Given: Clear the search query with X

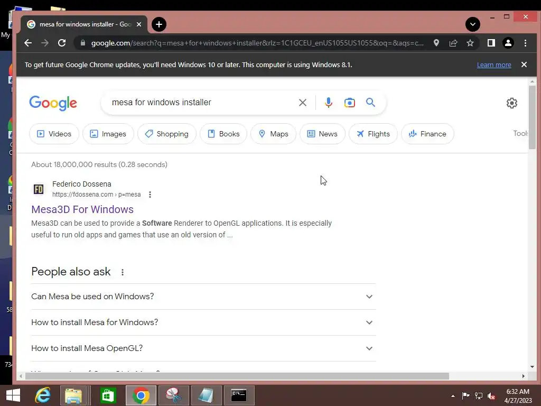Looking at the screenshot, I should pos(303,103).
